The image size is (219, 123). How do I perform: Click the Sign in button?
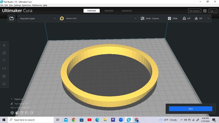[x=213, y=11]
